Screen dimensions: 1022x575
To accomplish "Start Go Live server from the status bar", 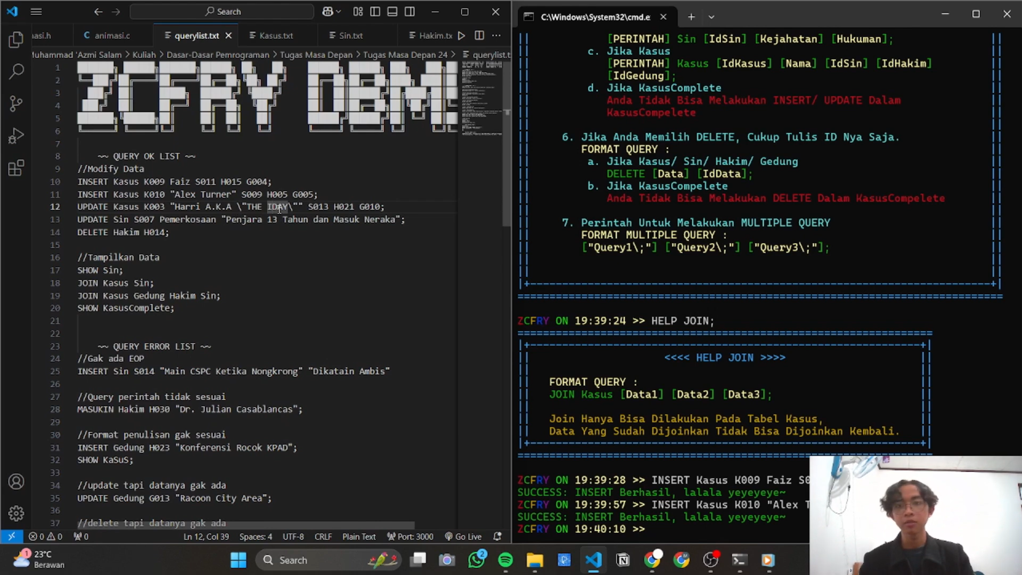I will [x=463, y=537].
